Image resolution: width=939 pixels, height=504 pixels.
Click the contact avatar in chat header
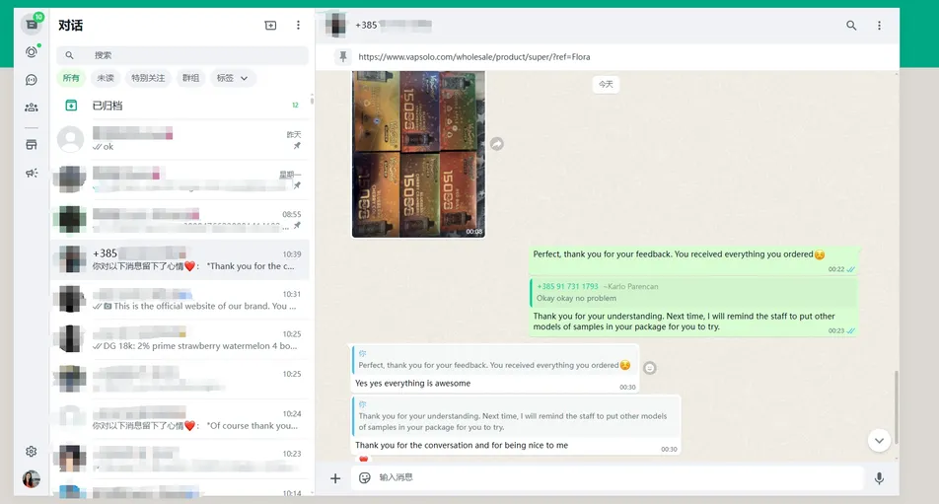click(x=336, y=25)
